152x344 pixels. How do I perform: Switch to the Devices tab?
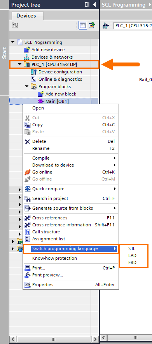click(26, 16)
